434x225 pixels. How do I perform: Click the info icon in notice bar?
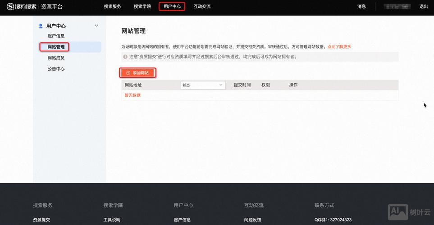point(125,57)
